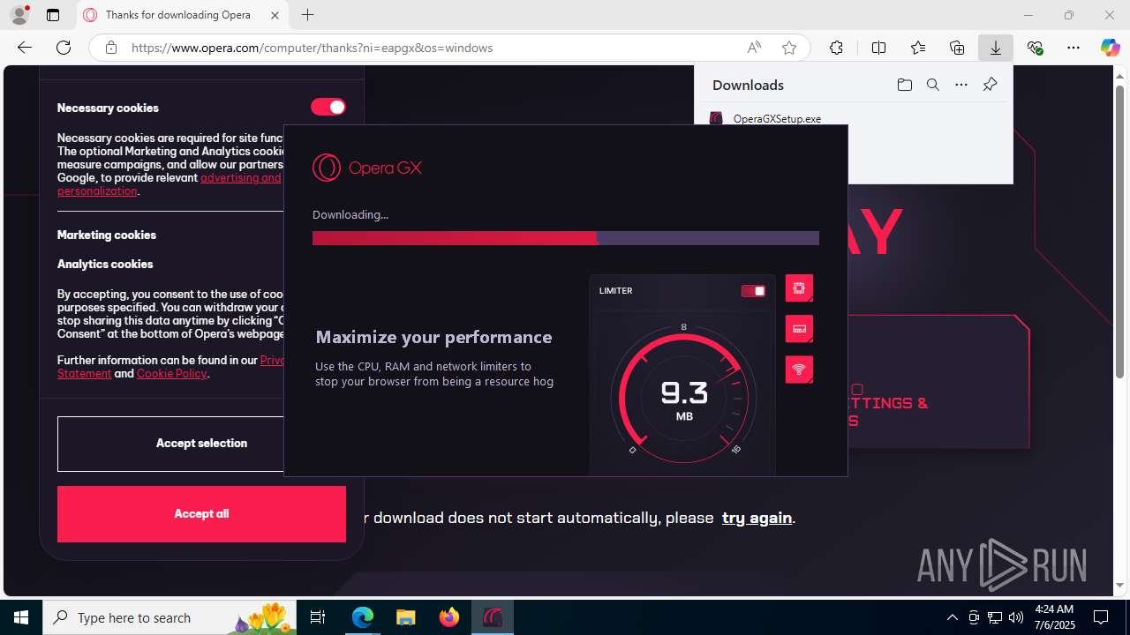This screenshot has height=635, width=1130.
Task: Open Downloads more options menu
Action: (x=961, y=85)
